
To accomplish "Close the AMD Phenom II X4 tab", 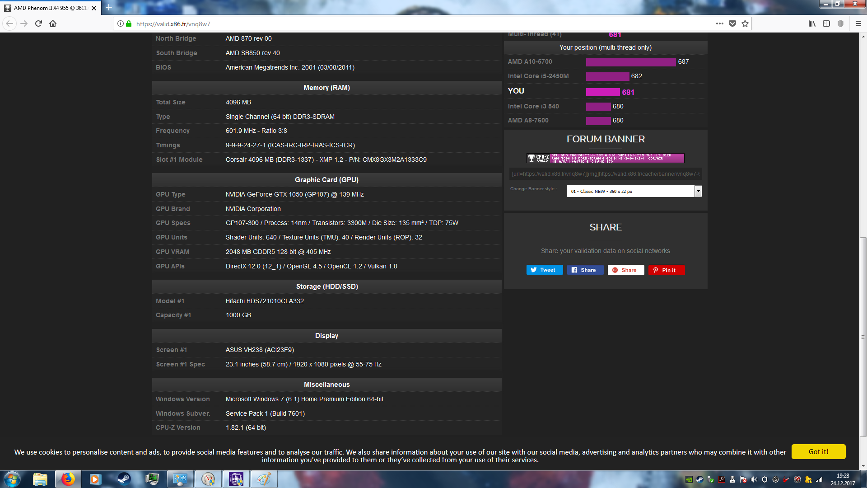I will tap(94, 8).
